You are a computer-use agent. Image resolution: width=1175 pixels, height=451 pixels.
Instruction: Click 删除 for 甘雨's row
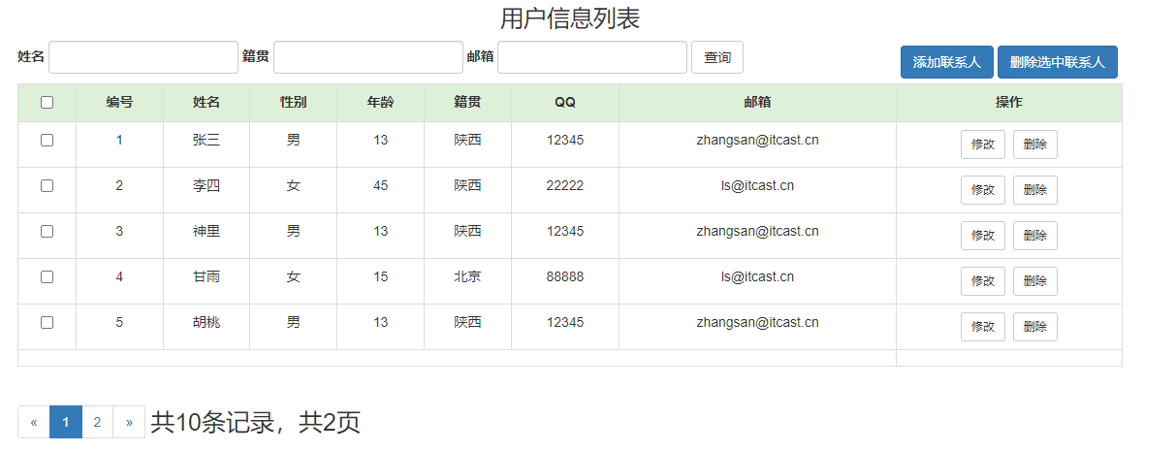(x=1035, y=281)
